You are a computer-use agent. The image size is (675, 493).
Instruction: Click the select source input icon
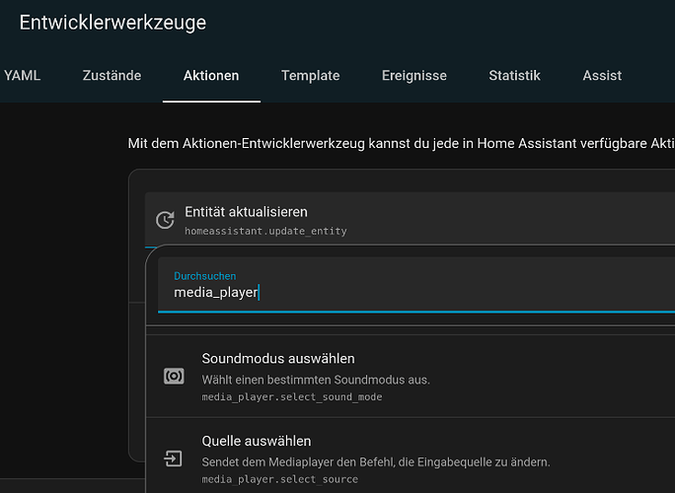pyautogui.click(x=173, y=458)
